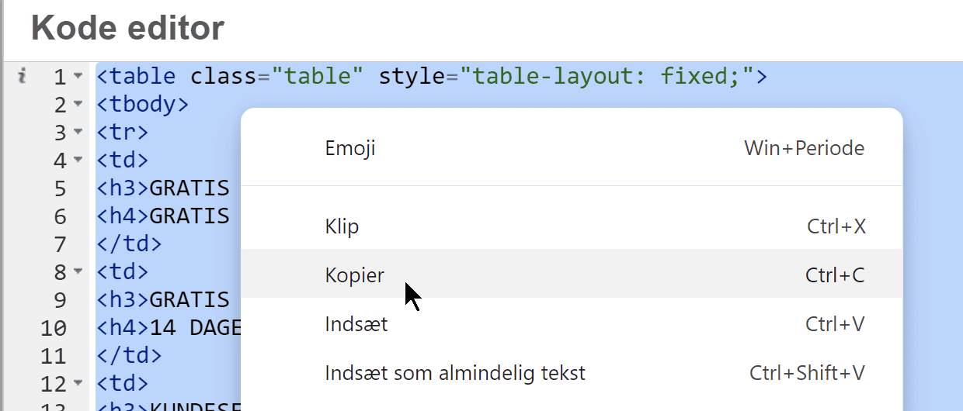Select Emoji from the context menu
The image size is (963, 411).
[x=572, y=148]
